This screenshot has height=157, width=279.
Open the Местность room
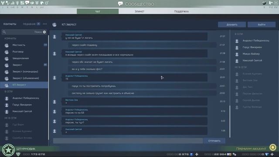tap(24, 45)
